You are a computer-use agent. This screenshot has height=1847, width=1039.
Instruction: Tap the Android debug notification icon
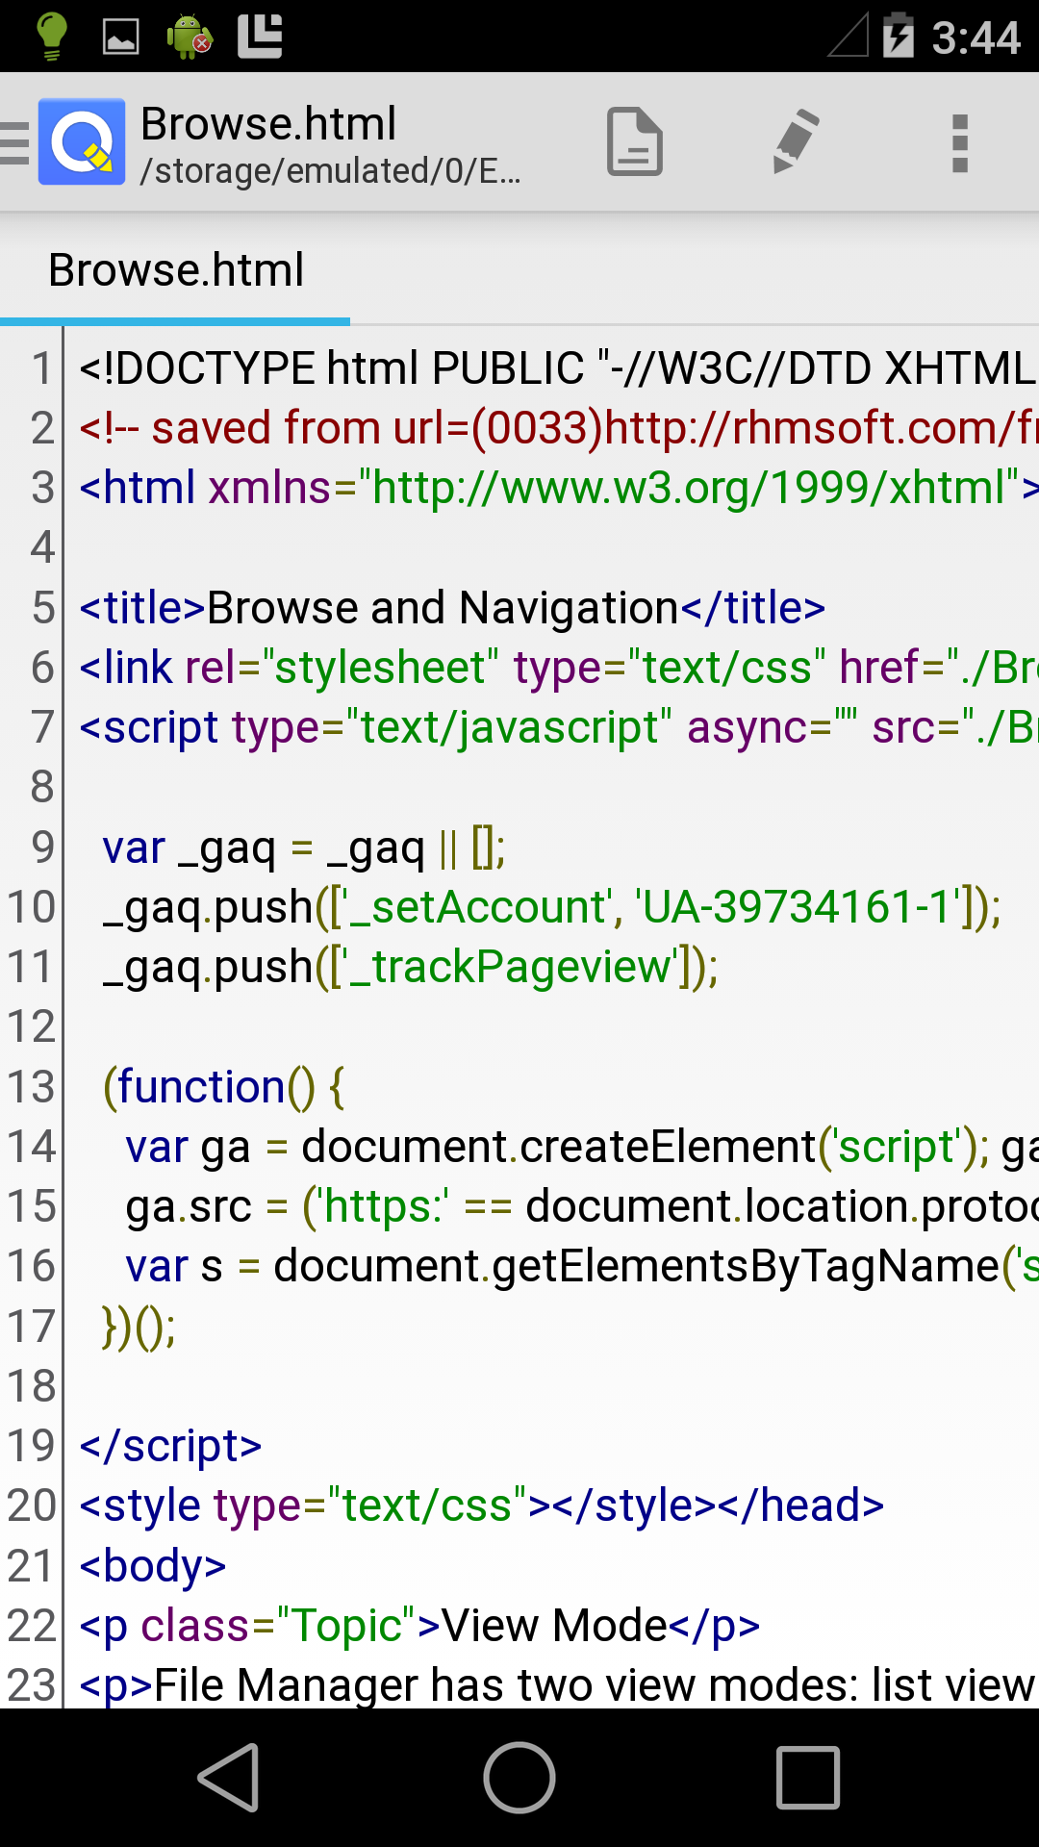(x=190, y=37)
